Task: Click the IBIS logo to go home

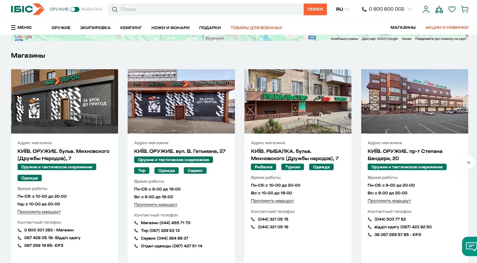Action: tap(27, 9)
